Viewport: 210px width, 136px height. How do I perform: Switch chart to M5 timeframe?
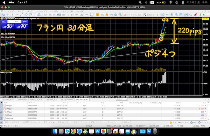pos(50,15)
